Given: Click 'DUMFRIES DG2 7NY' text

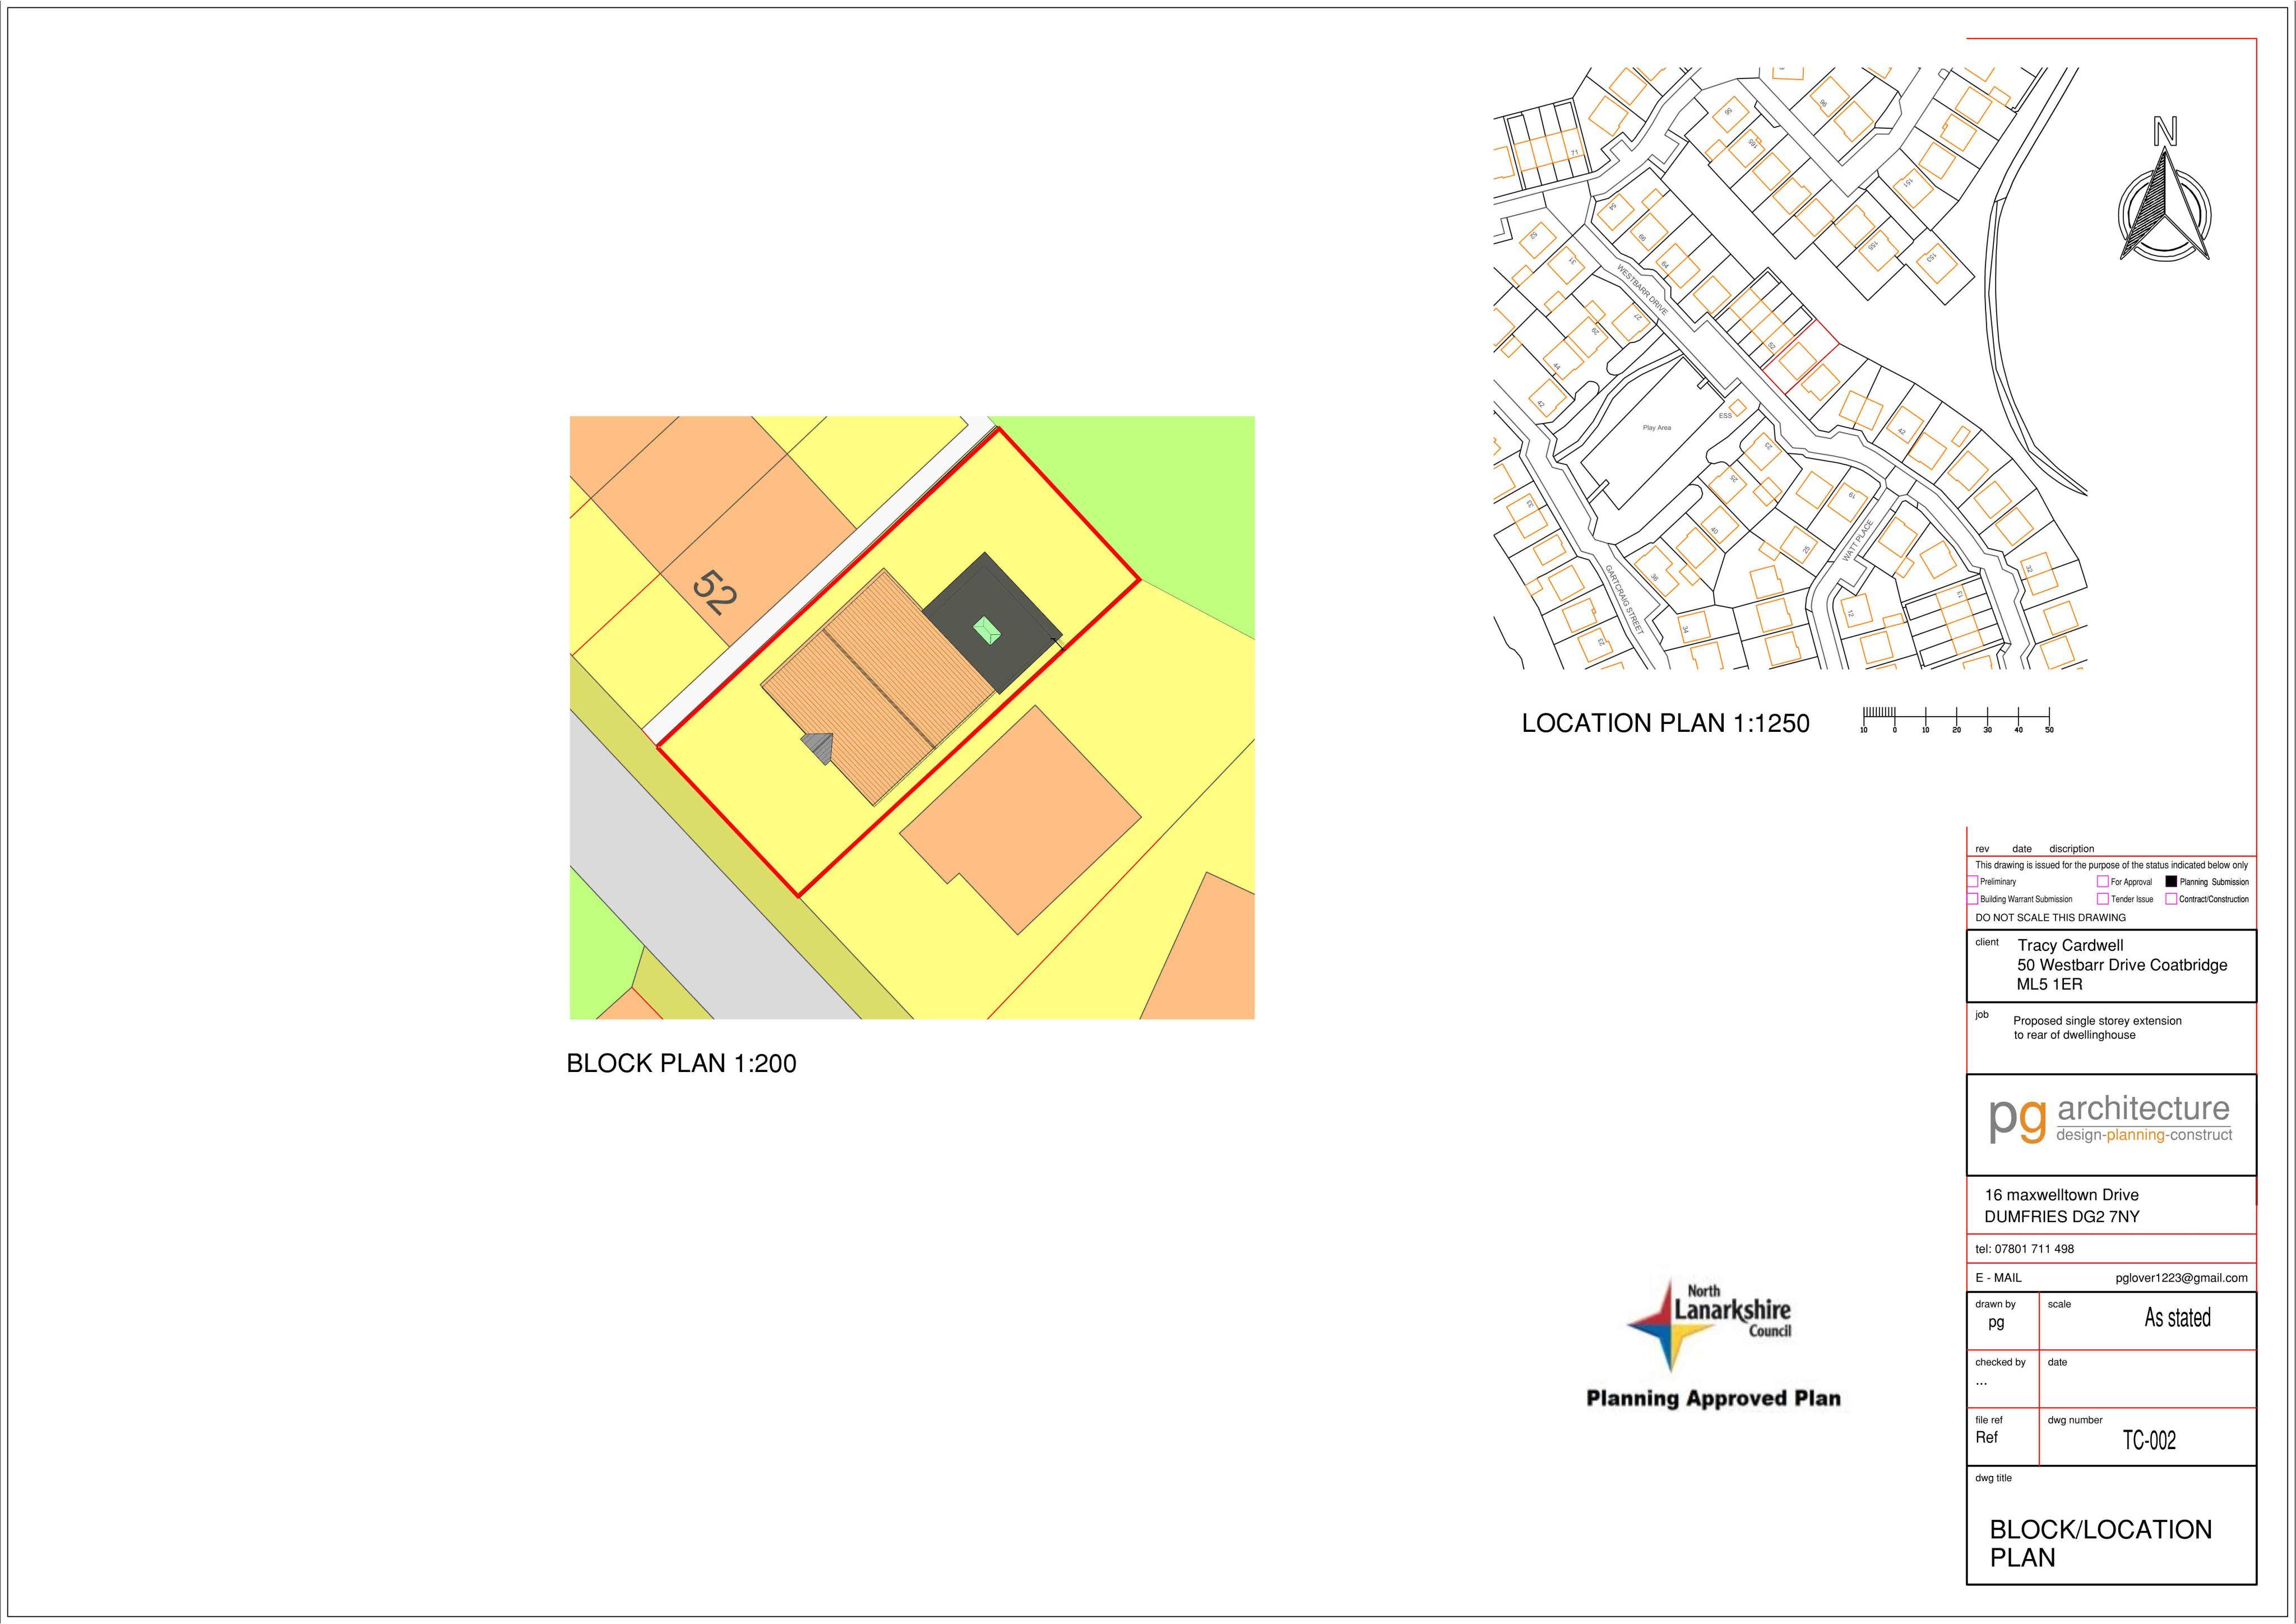Looking at the screenshot, I should pos(2061,1217).
